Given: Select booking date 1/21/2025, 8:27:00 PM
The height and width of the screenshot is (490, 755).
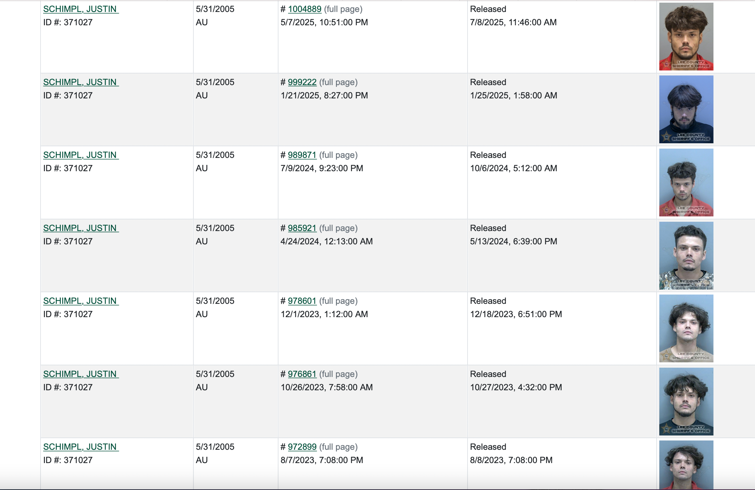Looking at the screenshot, I should pos(324,95).
